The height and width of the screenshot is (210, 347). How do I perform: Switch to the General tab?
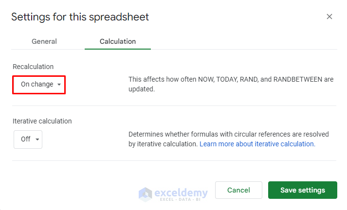click(44, 42)
